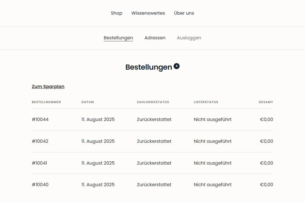Click the Bestellungen page heading
The height and width of the screenshot is (203, 305).
(x=149, y=67)
